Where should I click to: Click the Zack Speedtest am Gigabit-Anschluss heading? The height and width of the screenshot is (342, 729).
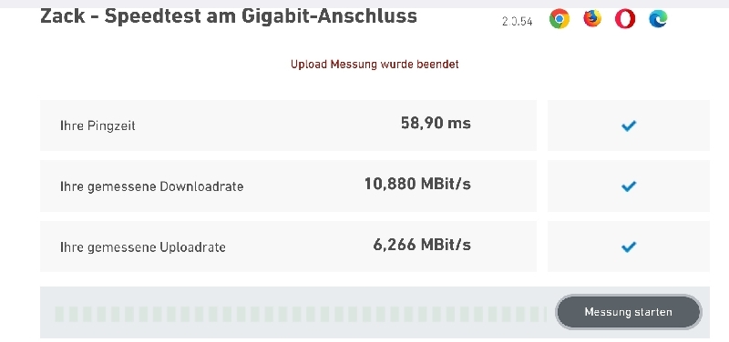(229, 16)
